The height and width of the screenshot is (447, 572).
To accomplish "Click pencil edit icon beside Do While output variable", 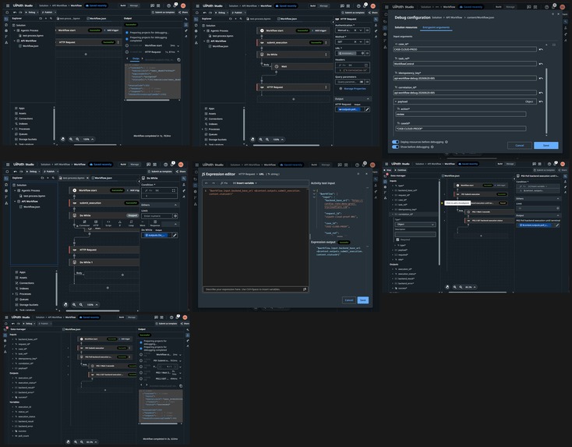I will click(x=175, y=235).
